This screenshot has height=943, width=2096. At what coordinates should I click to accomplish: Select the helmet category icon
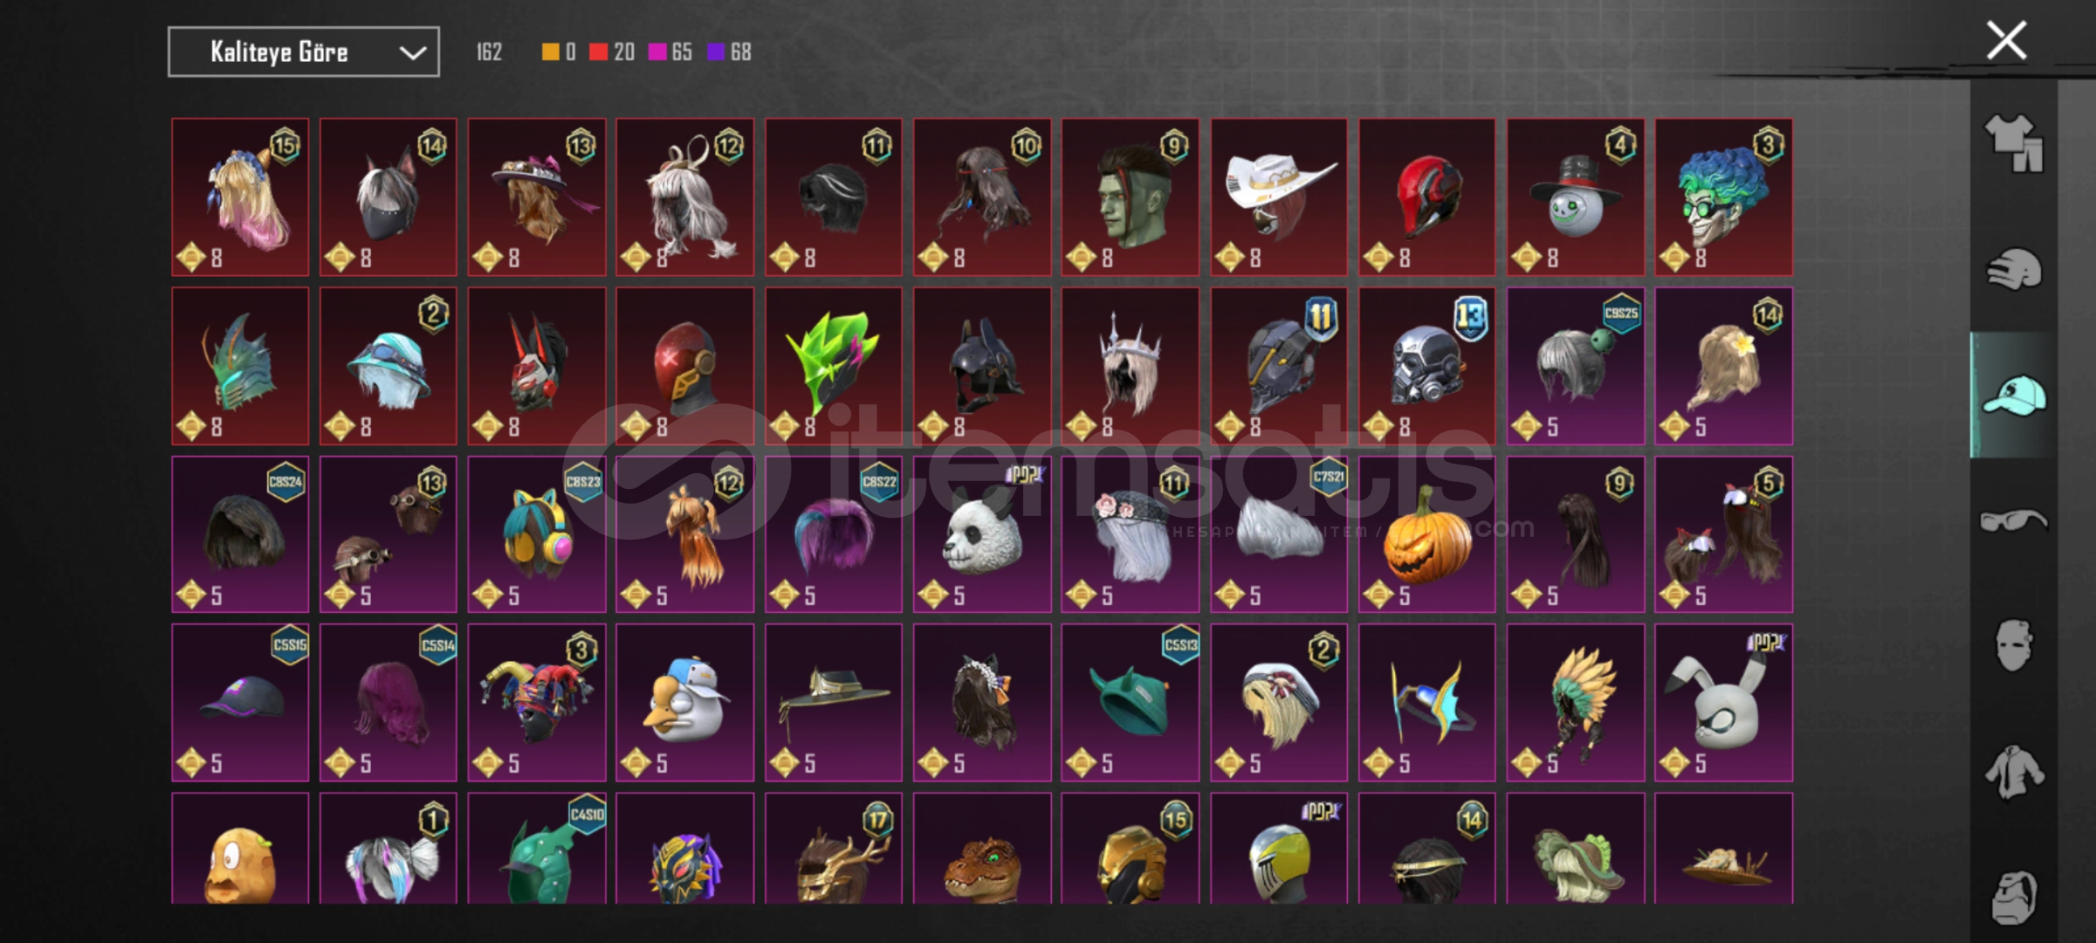pos(2015,270)
